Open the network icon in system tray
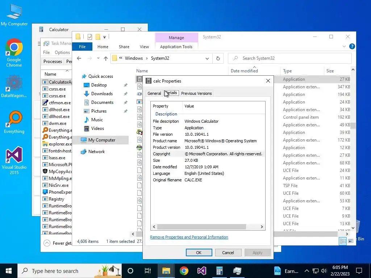371x278 pixels. point(316,271)
